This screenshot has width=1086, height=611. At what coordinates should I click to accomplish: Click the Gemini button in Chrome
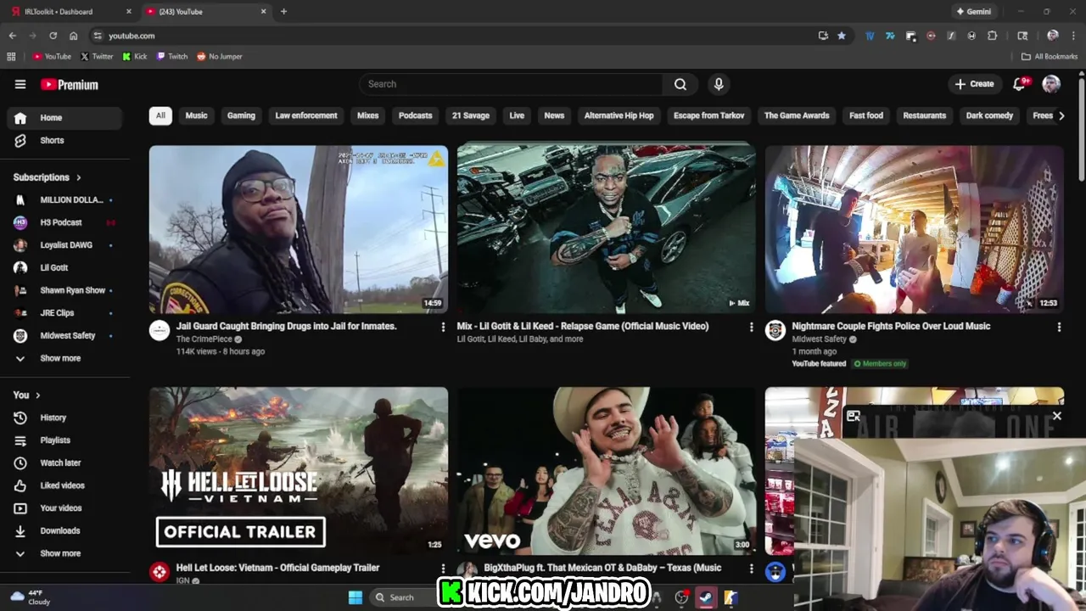(973, 12)
